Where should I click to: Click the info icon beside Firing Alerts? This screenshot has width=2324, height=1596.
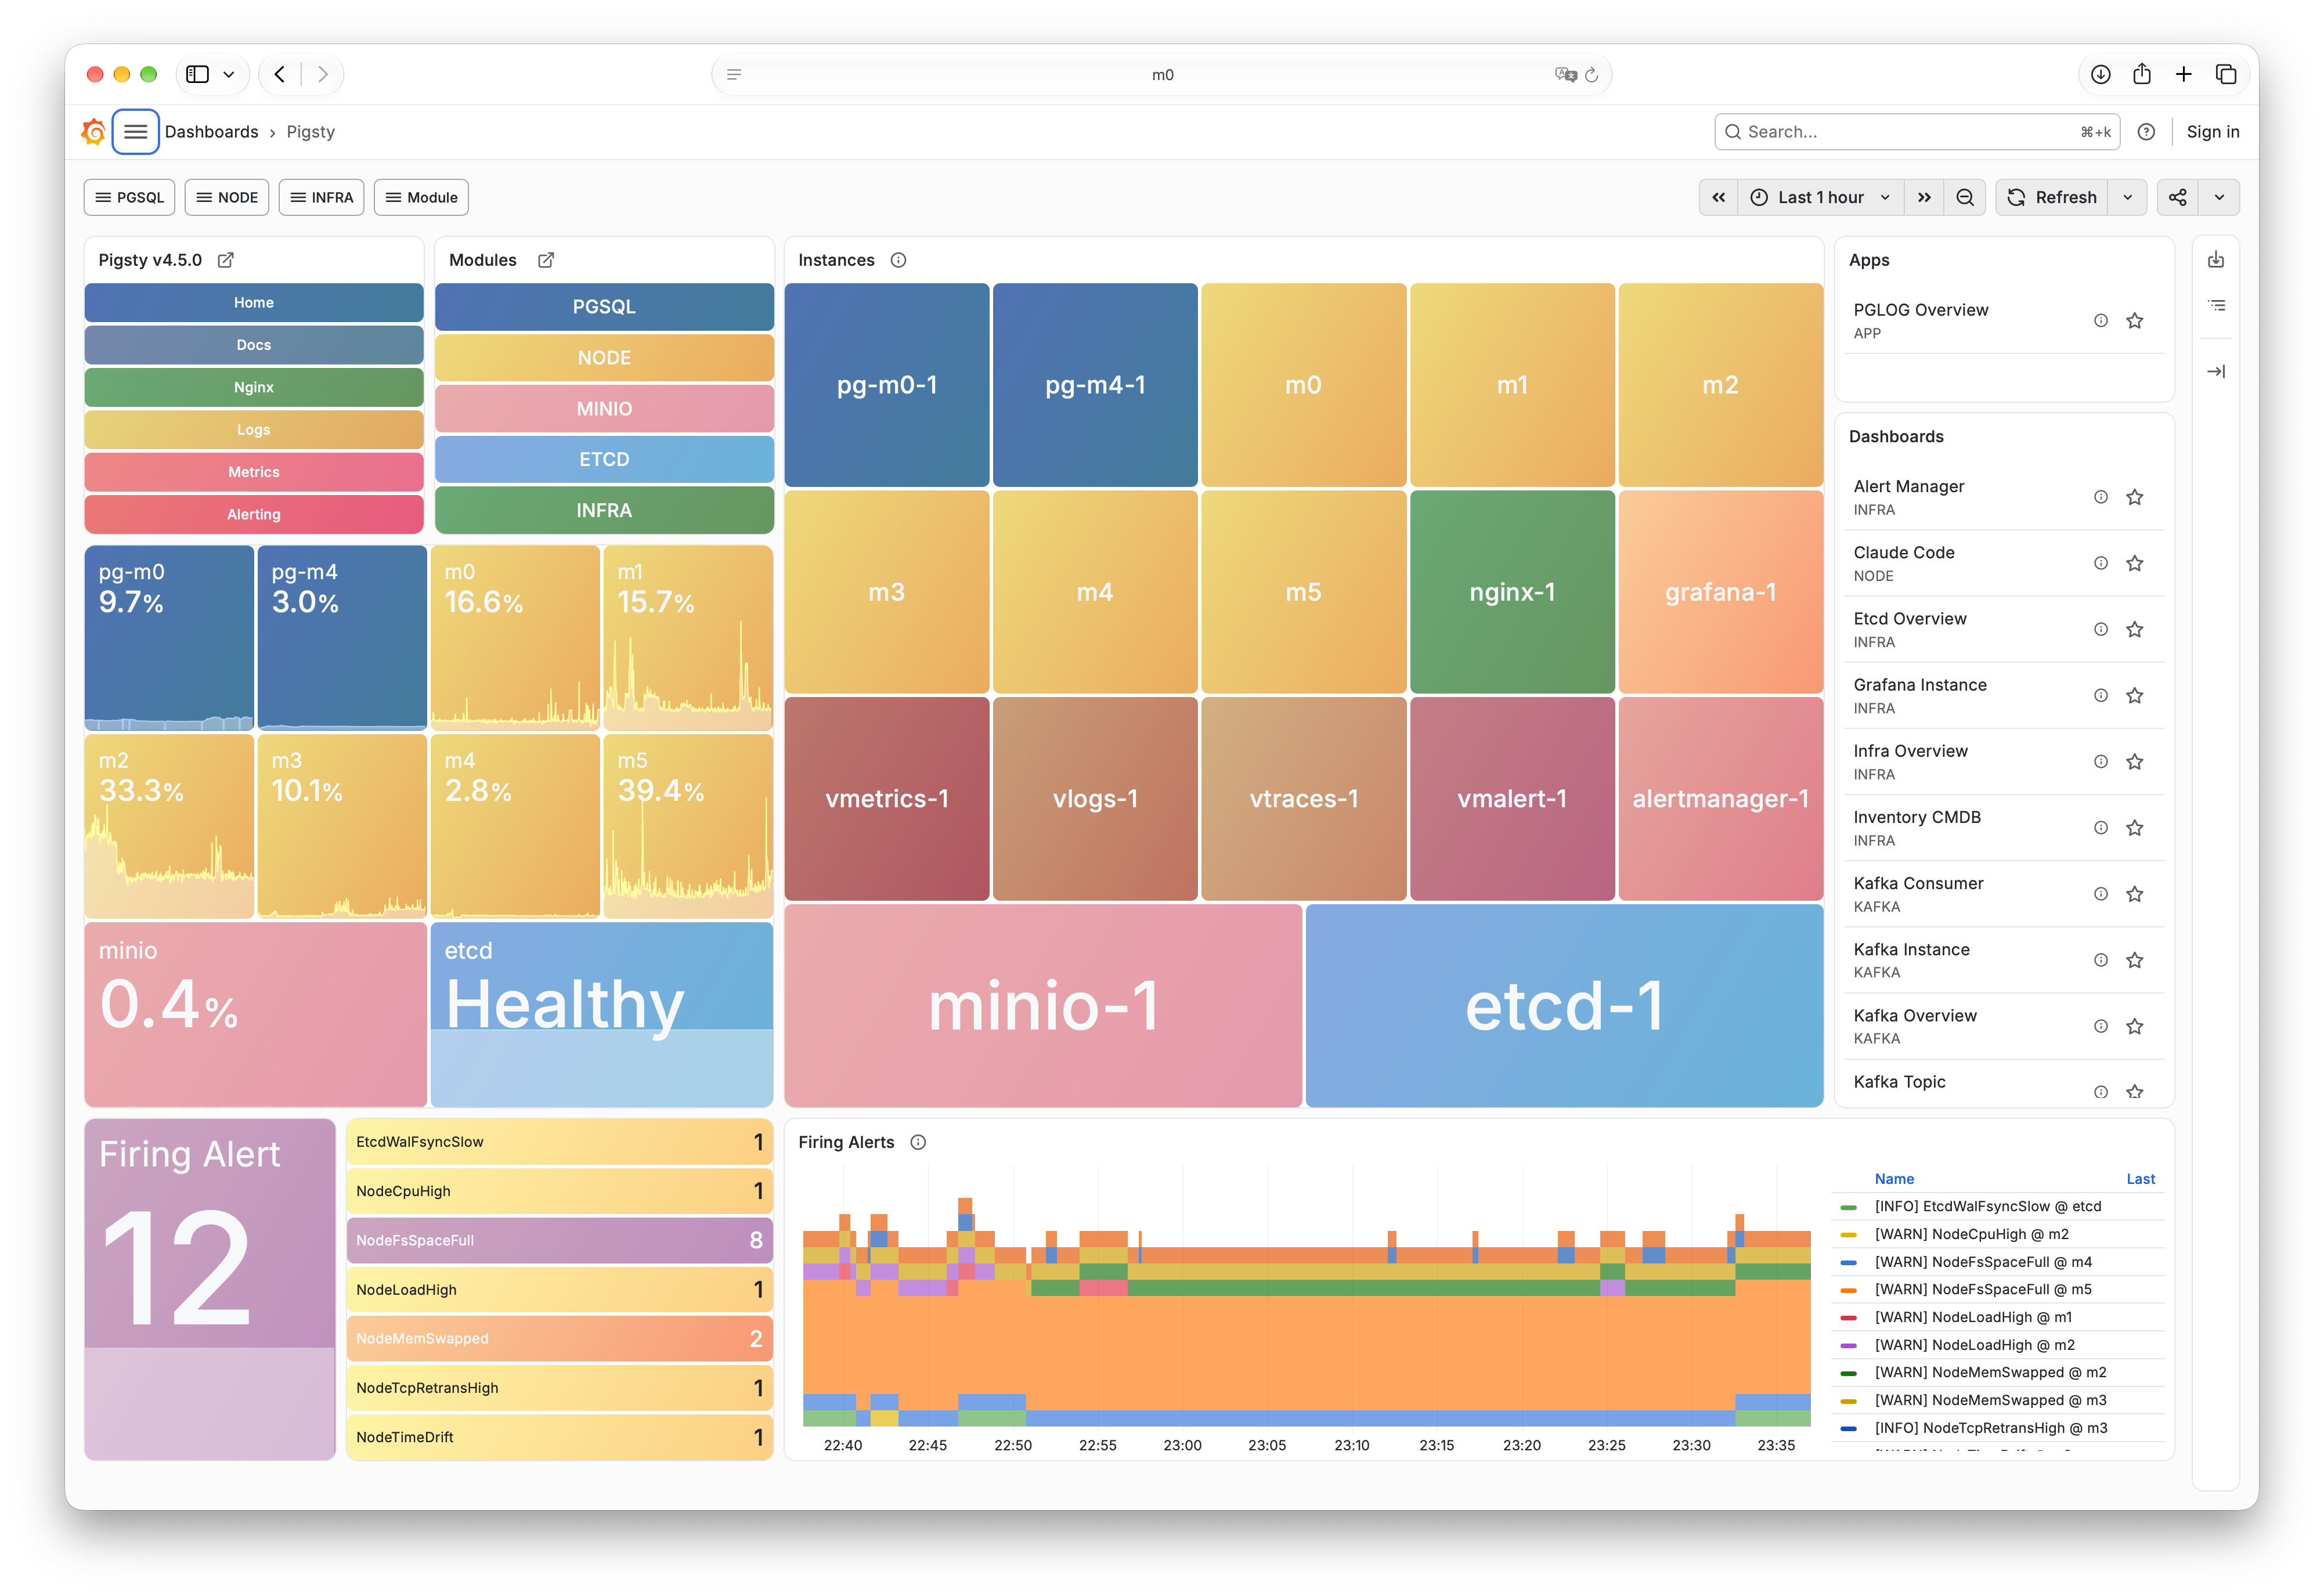click(918, 1142)
